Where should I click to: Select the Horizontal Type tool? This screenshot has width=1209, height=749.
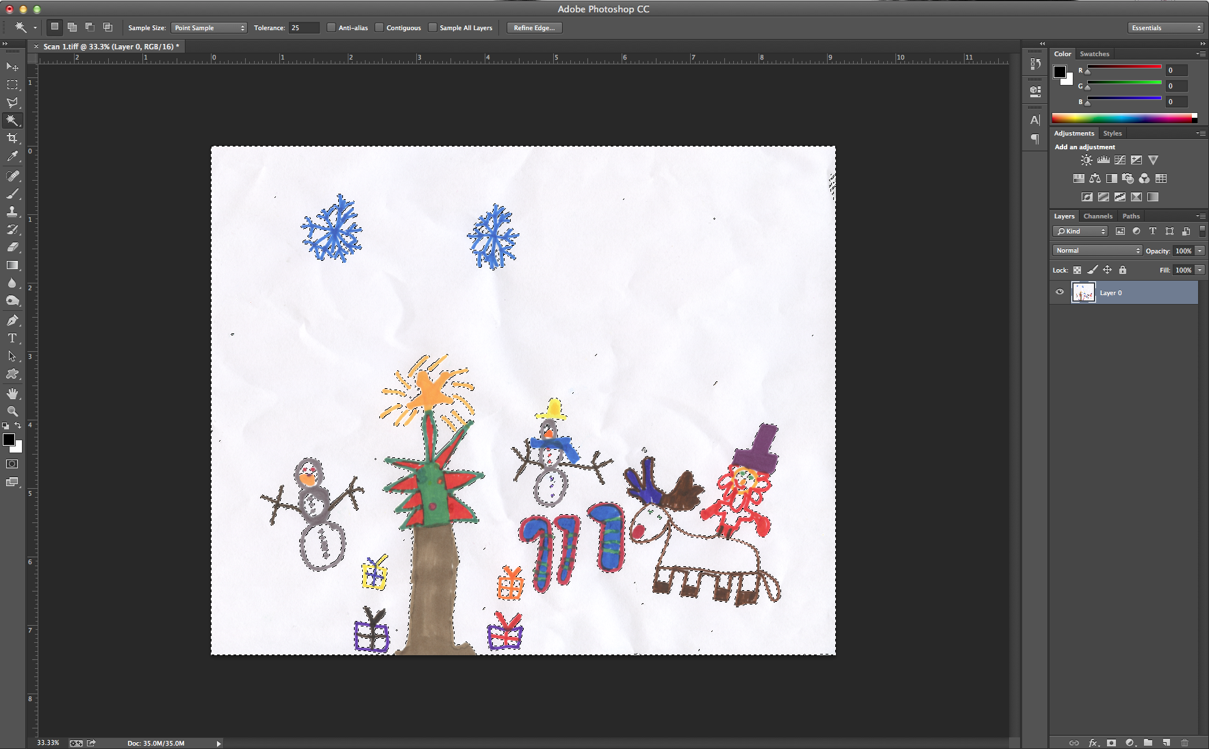click(x=12, y=338)
